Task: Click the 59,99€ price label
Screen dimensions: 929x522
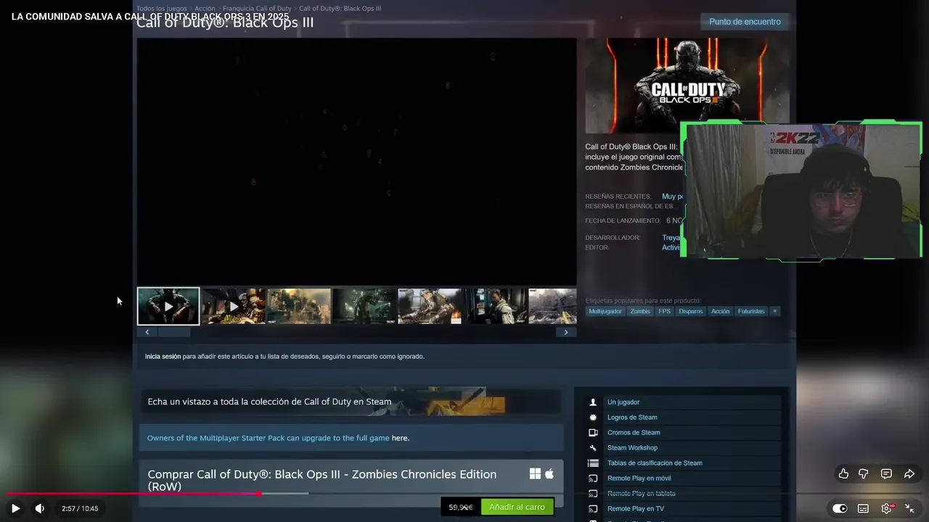Action: [461, 507]
